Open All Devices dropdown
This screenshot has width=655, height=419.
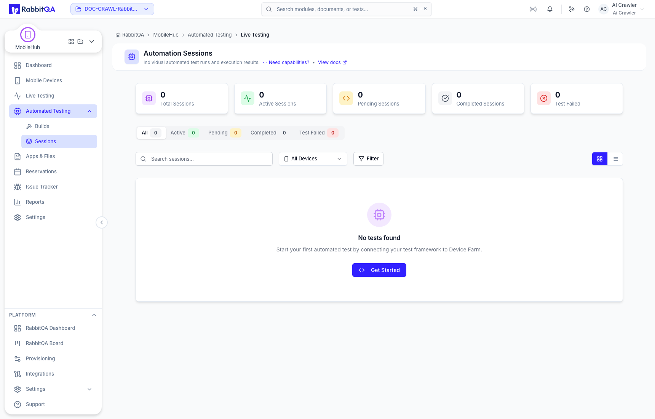[x=313, y=159]
